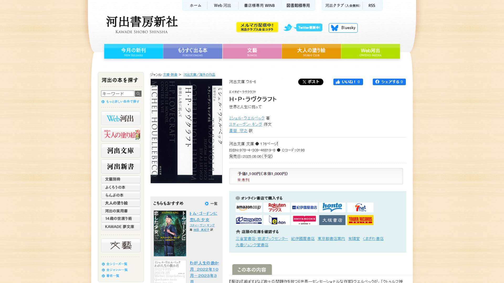The width and height of the screenshot is (504, 283).
Task: Click the X ポスト share button
Action: [x=311, y=82]
